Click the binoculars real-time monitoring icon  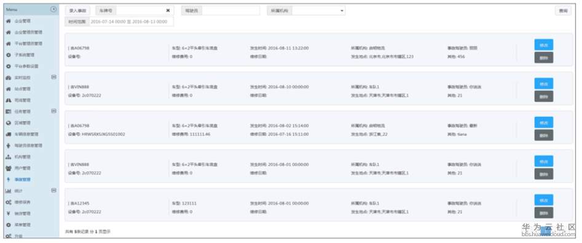point(9,78)
